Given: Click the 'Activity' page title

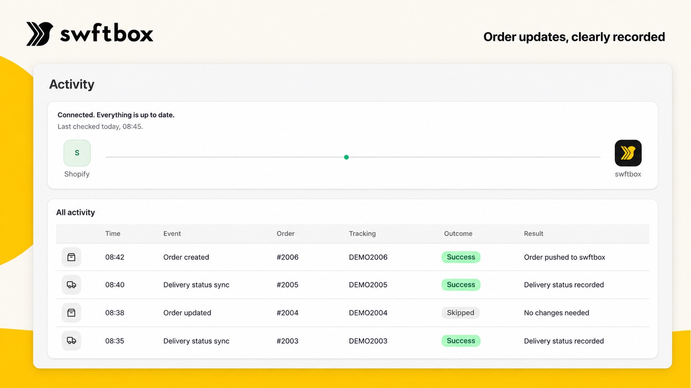Looking at the screenshot, I should tap(72, 84).
